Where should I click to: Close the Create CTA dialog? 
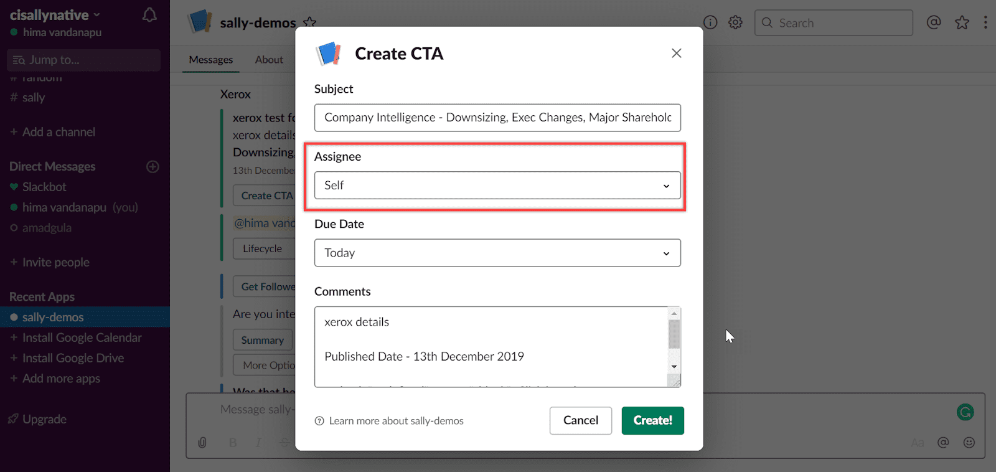[677, 54]
